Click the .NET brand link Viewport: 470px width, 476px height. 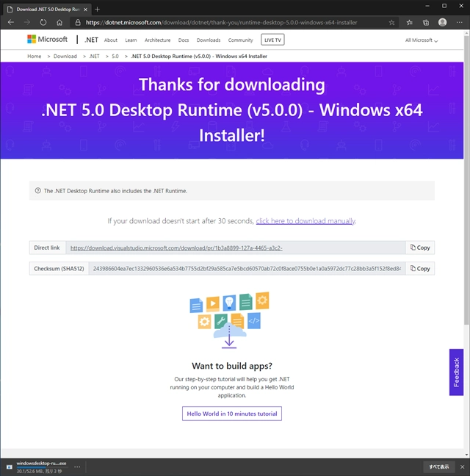91,40
